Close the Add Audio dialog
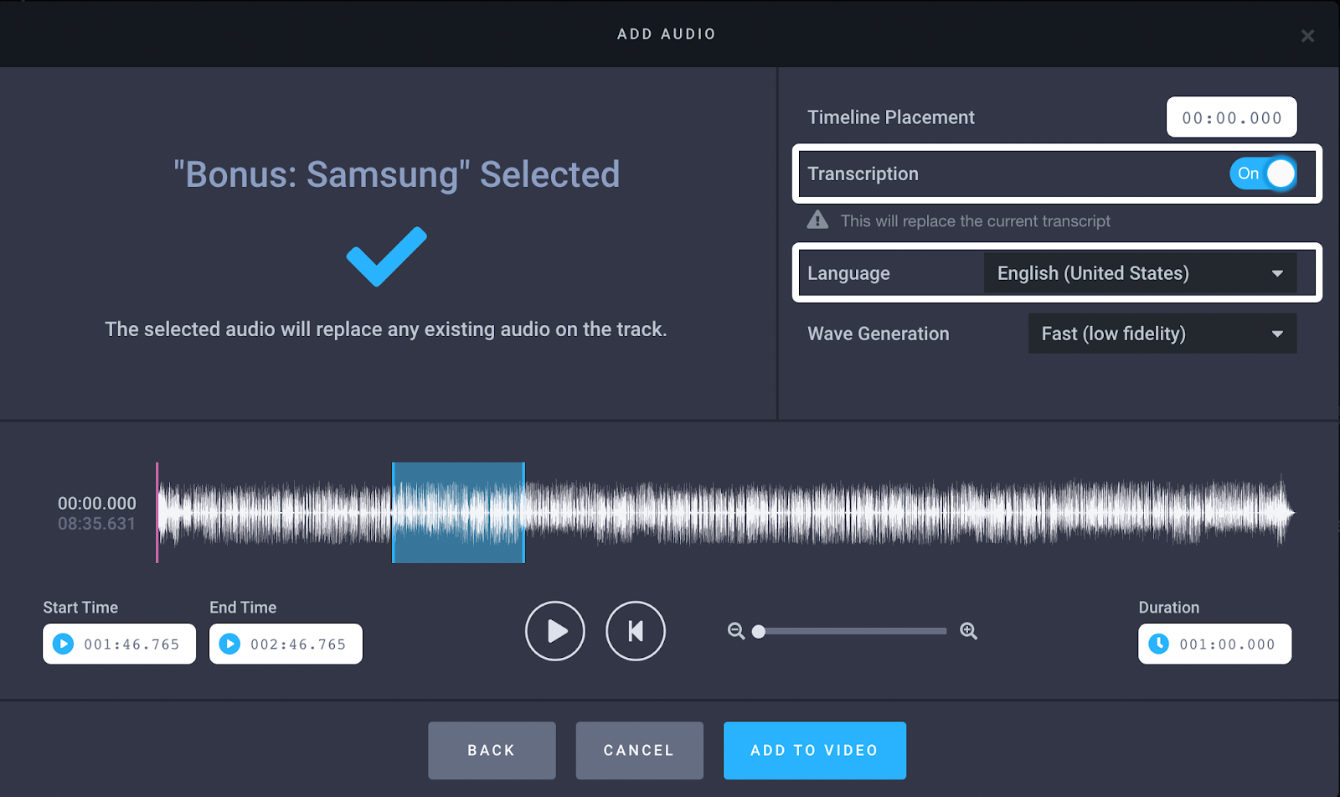This screenshot has height=797, width=1340. coord(1307,35)
